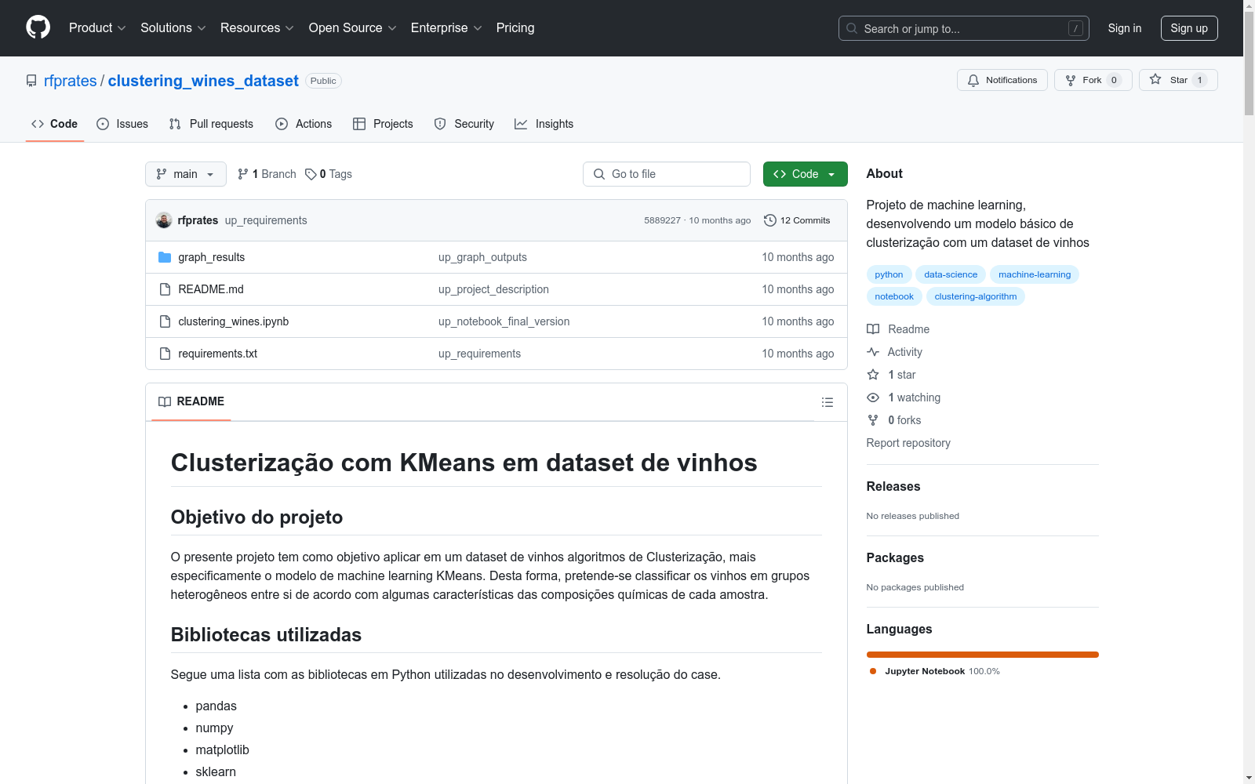Open up_notebook_final_version commit message
The width and height of the screenshot is (1255, 784).
point(504,321)
